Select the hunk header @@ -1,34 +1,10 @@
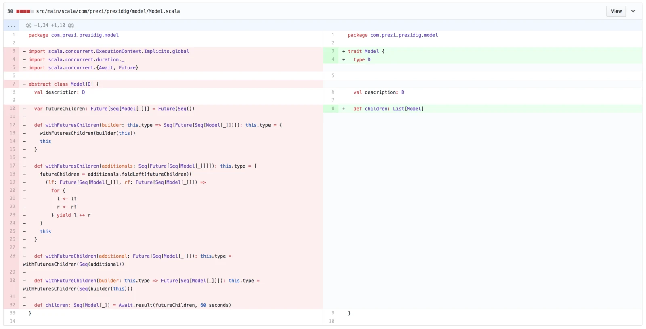Viewport: 646px width, 329px height. pos(50,25)
